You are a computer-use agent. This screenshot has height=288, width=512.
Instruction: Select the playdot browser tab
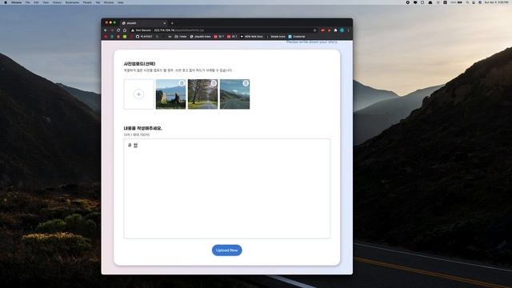tap(144, 23)
